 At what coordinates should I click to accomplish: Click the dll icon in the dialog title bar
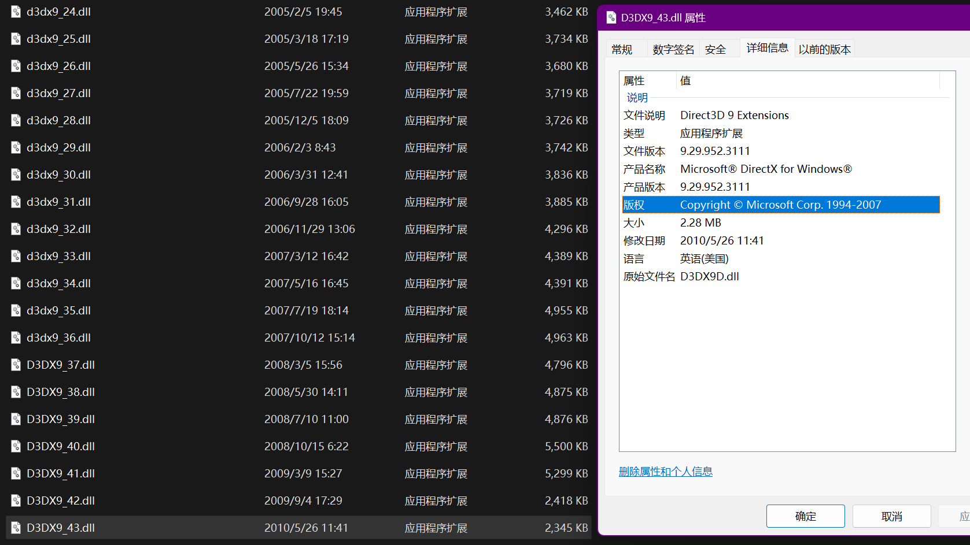click(611, 17)
